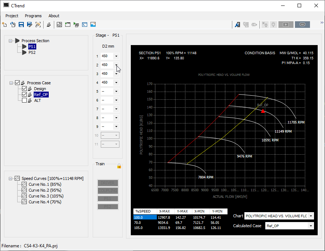Select Curve No.2 (95%)
Screen dimensions: 325x251
(45, 190)
